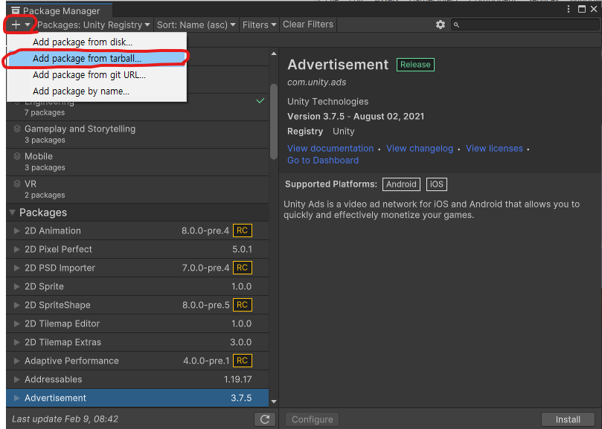
Task: Select the Addressables package
Action: pos(138,379)
